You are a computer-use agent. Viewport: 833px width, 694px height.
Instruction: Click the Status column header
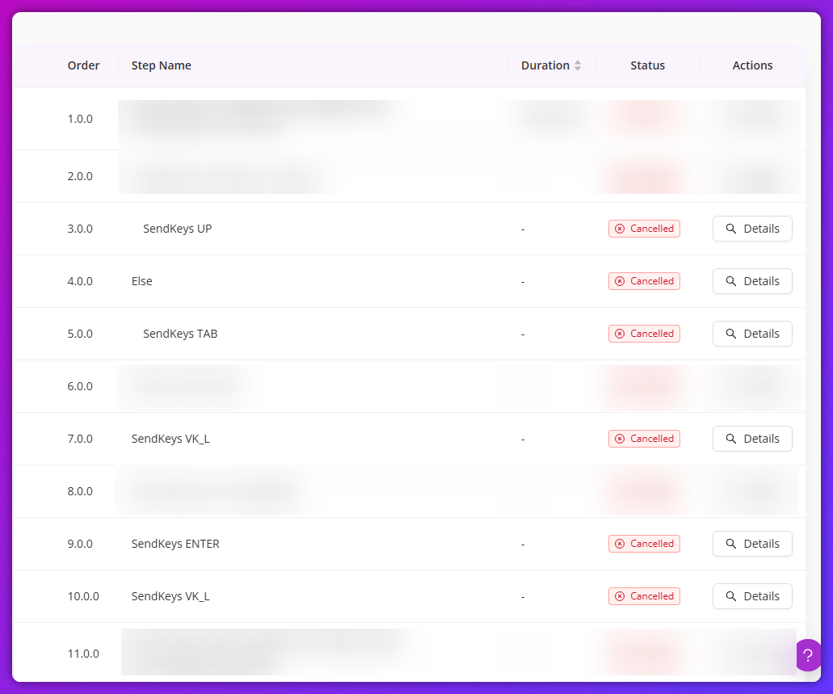[x=648, y=65]
